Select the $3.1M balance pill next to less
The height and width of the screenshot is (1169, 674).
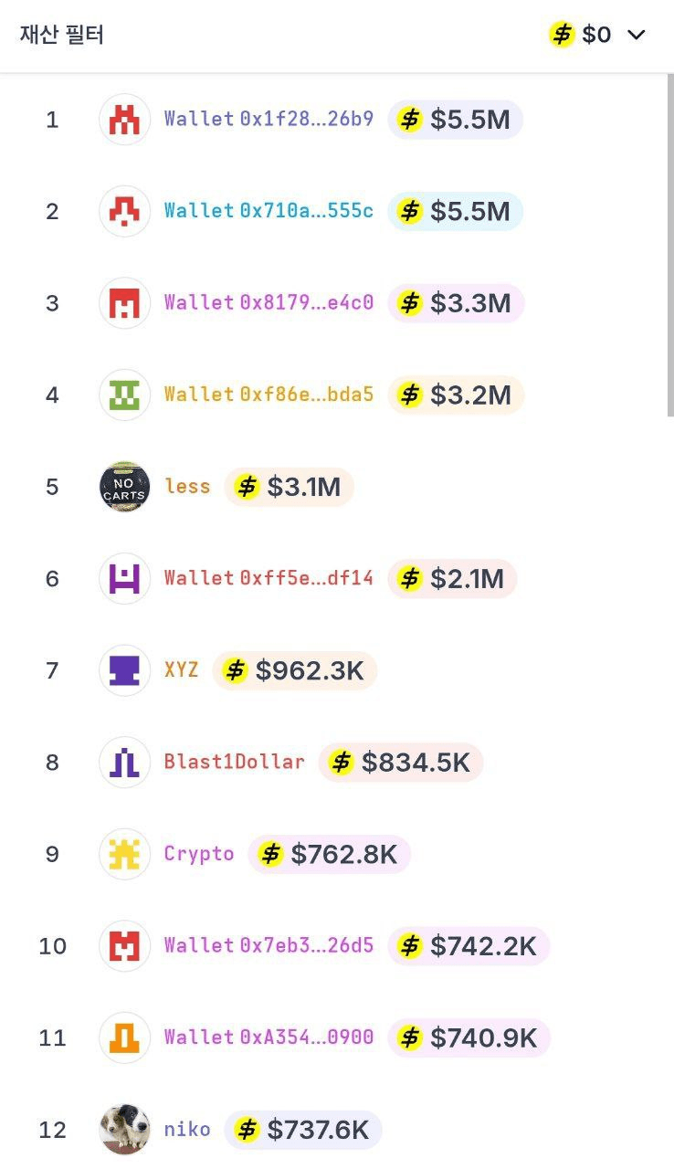coord(289,487)
